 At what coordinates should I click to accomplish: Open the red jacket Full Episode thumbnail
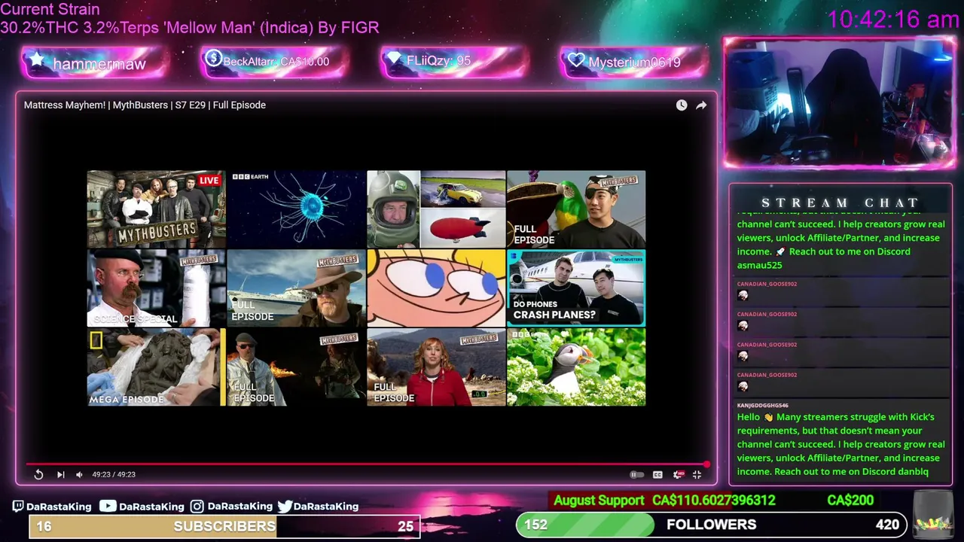(x=436, y=367)
